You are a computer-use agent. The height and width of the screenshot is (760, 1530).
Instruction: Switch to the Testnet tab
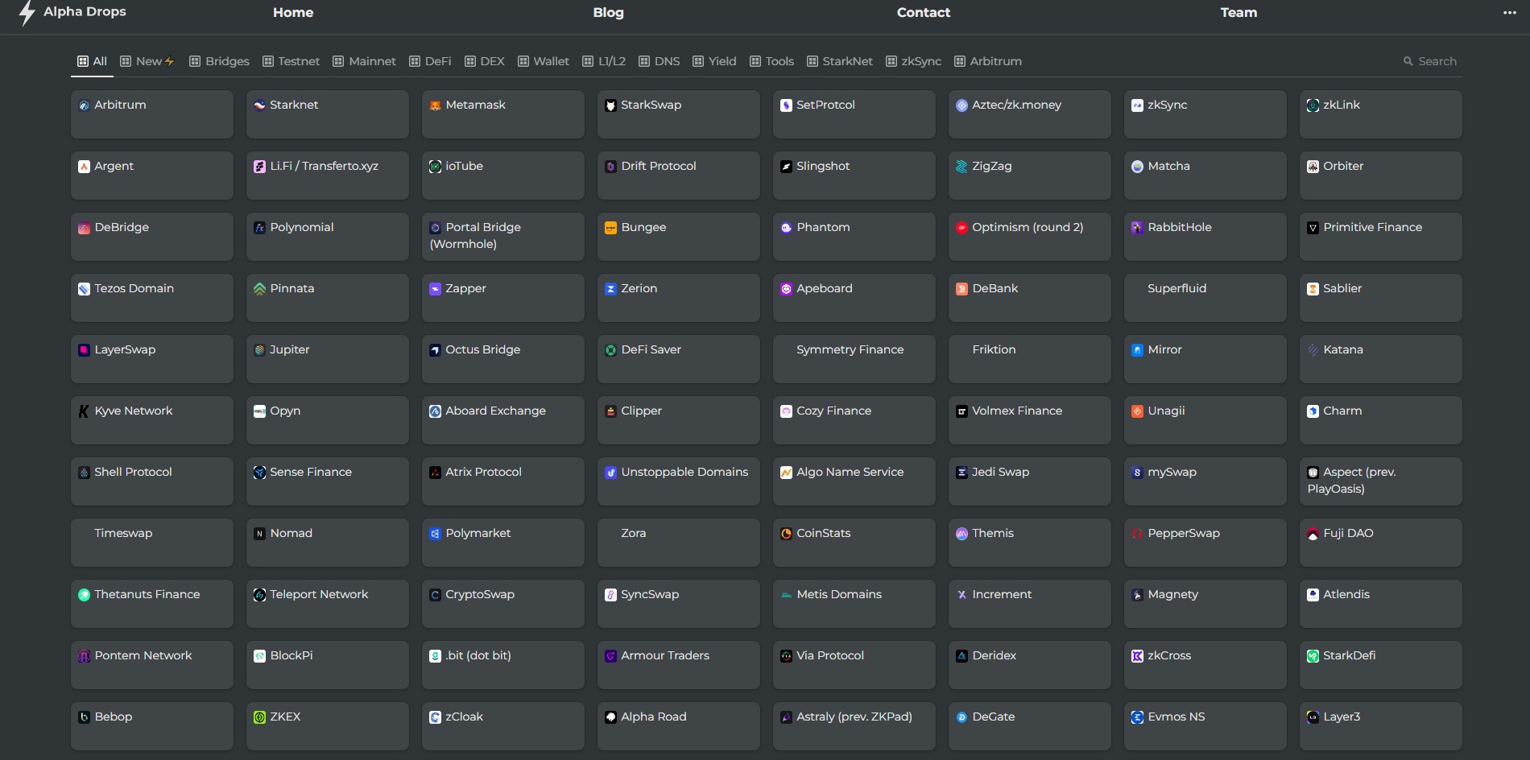pyautogui.click(x=291, y=61)
